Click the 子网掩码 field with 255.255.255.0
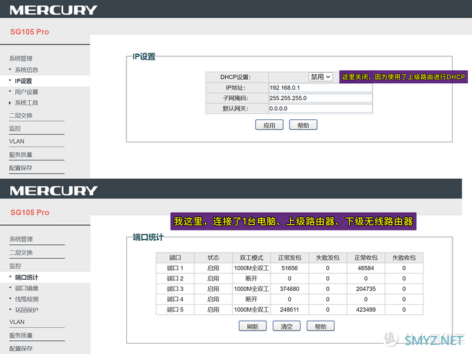 pyautogui.click(x=321, y=98)
